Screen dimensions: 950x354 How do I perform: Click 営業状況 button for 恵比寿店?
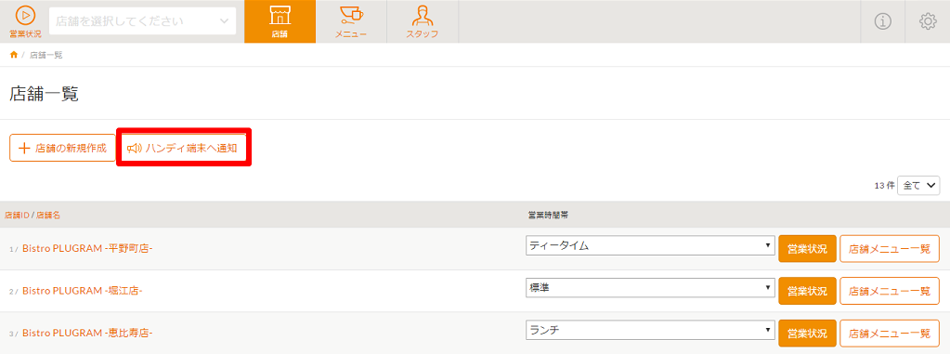pos(807,333)
